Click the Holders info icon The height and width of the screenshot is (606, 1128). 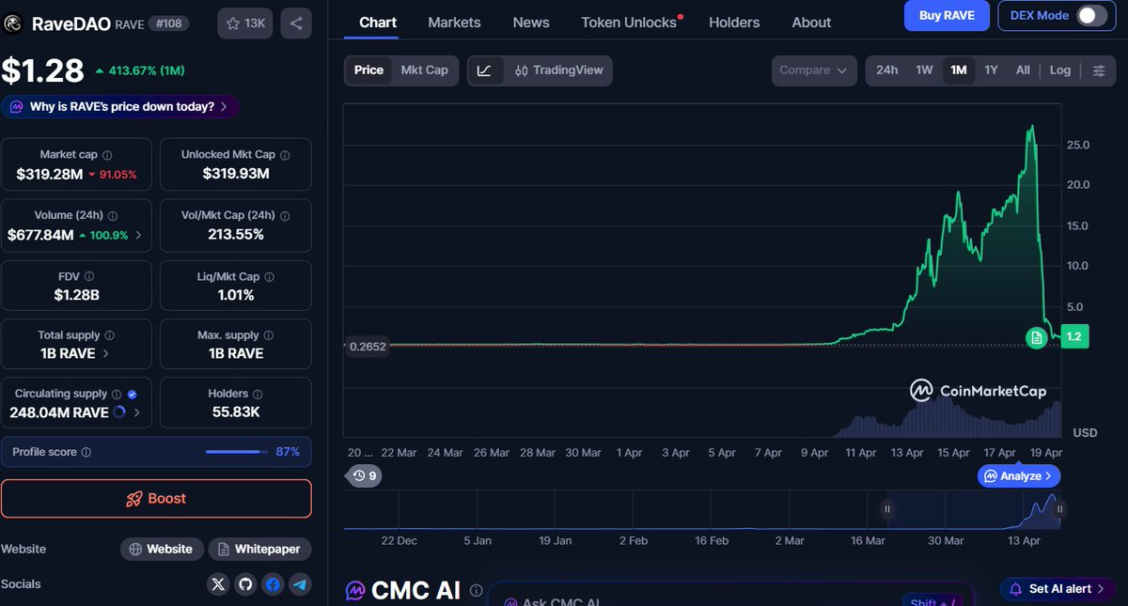(x=258, y=395)
